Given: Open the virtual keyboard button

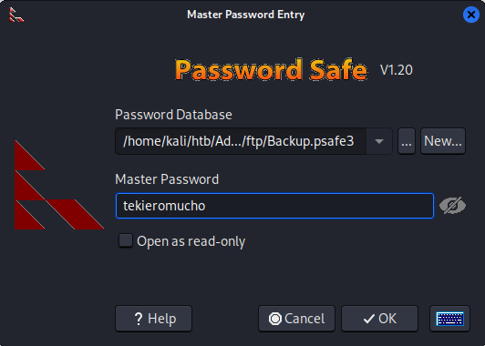Looking at the screenshot, I should (449, 319).
